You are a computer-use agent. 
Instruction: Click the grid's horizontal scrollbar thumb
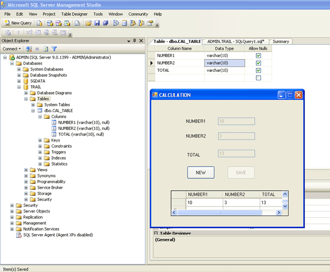(x=219, y=212)
